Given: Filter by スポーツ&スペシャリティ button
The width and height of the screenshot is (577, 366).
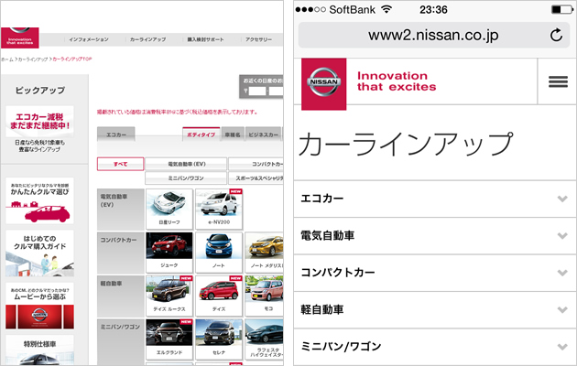Looking at the screenshot, I should click(256, 178).
